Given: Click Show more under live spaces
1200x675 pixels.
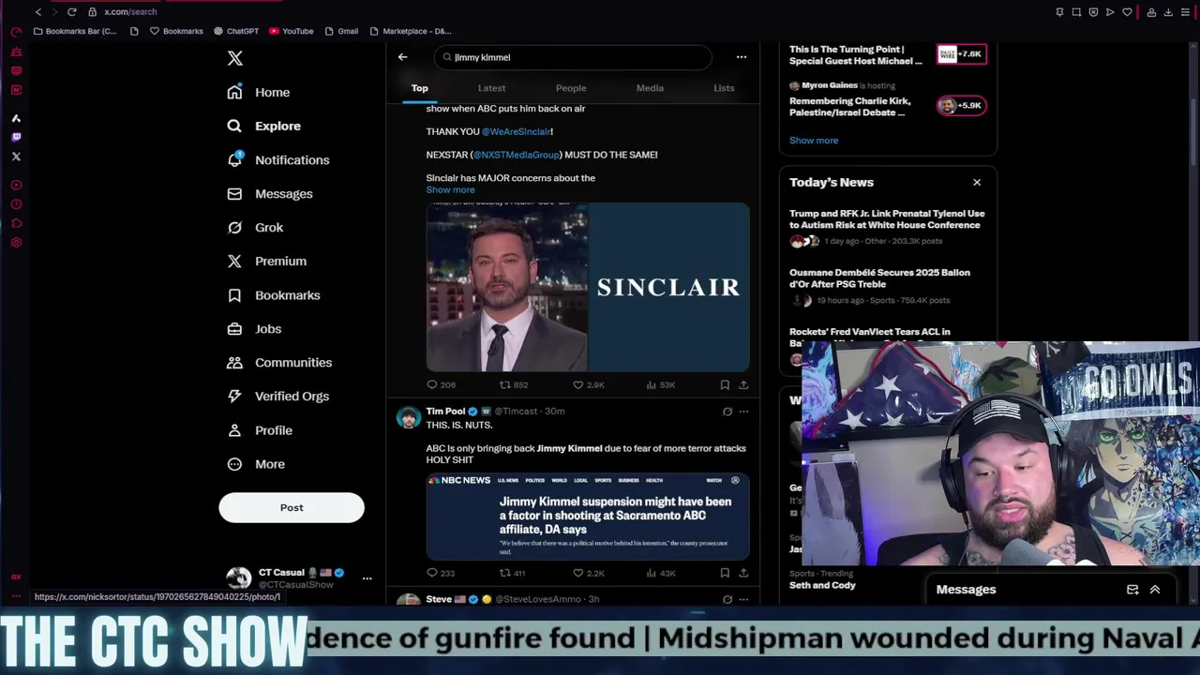Looking at the screenshot, I should (x=814, y=141).
